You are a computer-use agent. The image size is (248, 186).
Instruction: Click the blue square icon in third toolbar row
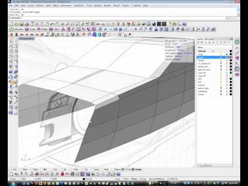[x=95, y=35]
